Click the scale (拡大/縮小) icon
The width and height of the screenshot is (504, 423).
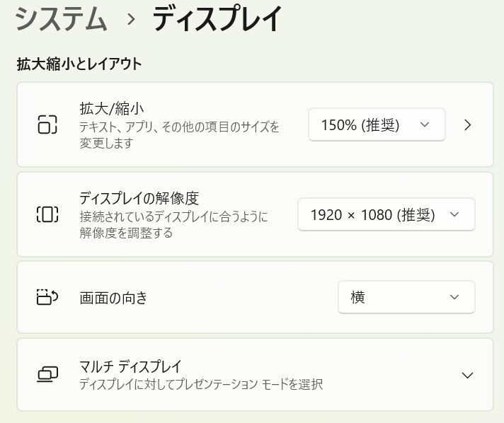pos(47,124)
